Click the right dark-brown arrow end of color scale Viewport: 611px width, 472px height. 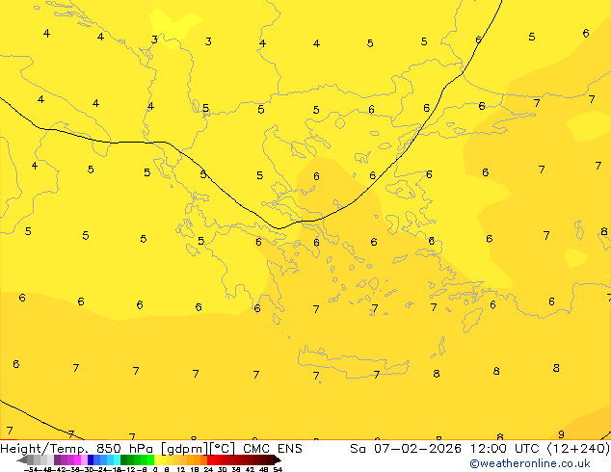point(278,459)
